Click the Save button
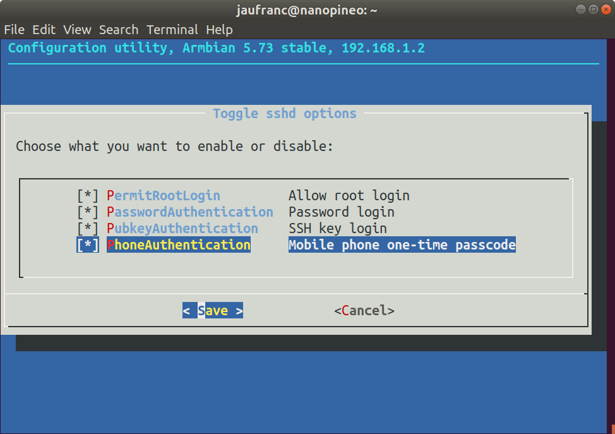The image size is (615, 434). [213, 310]
